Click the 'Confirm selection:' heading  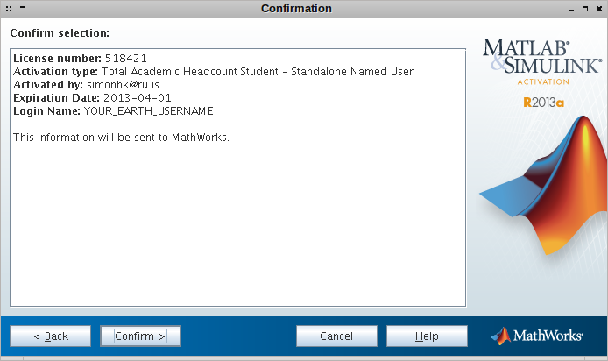60,33
